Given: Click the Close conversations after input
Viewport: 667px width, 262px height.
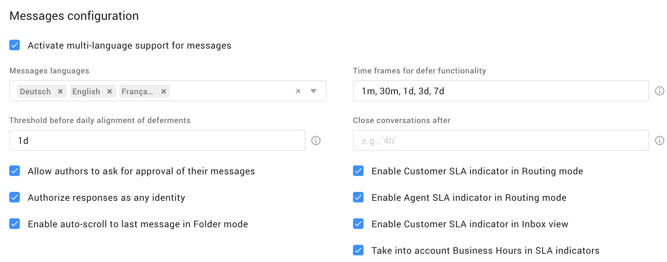Looking at the screenshot, I should 500,141.
